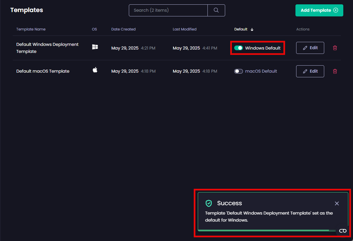Click the Success shield checkmark icon

pos(209,203)
